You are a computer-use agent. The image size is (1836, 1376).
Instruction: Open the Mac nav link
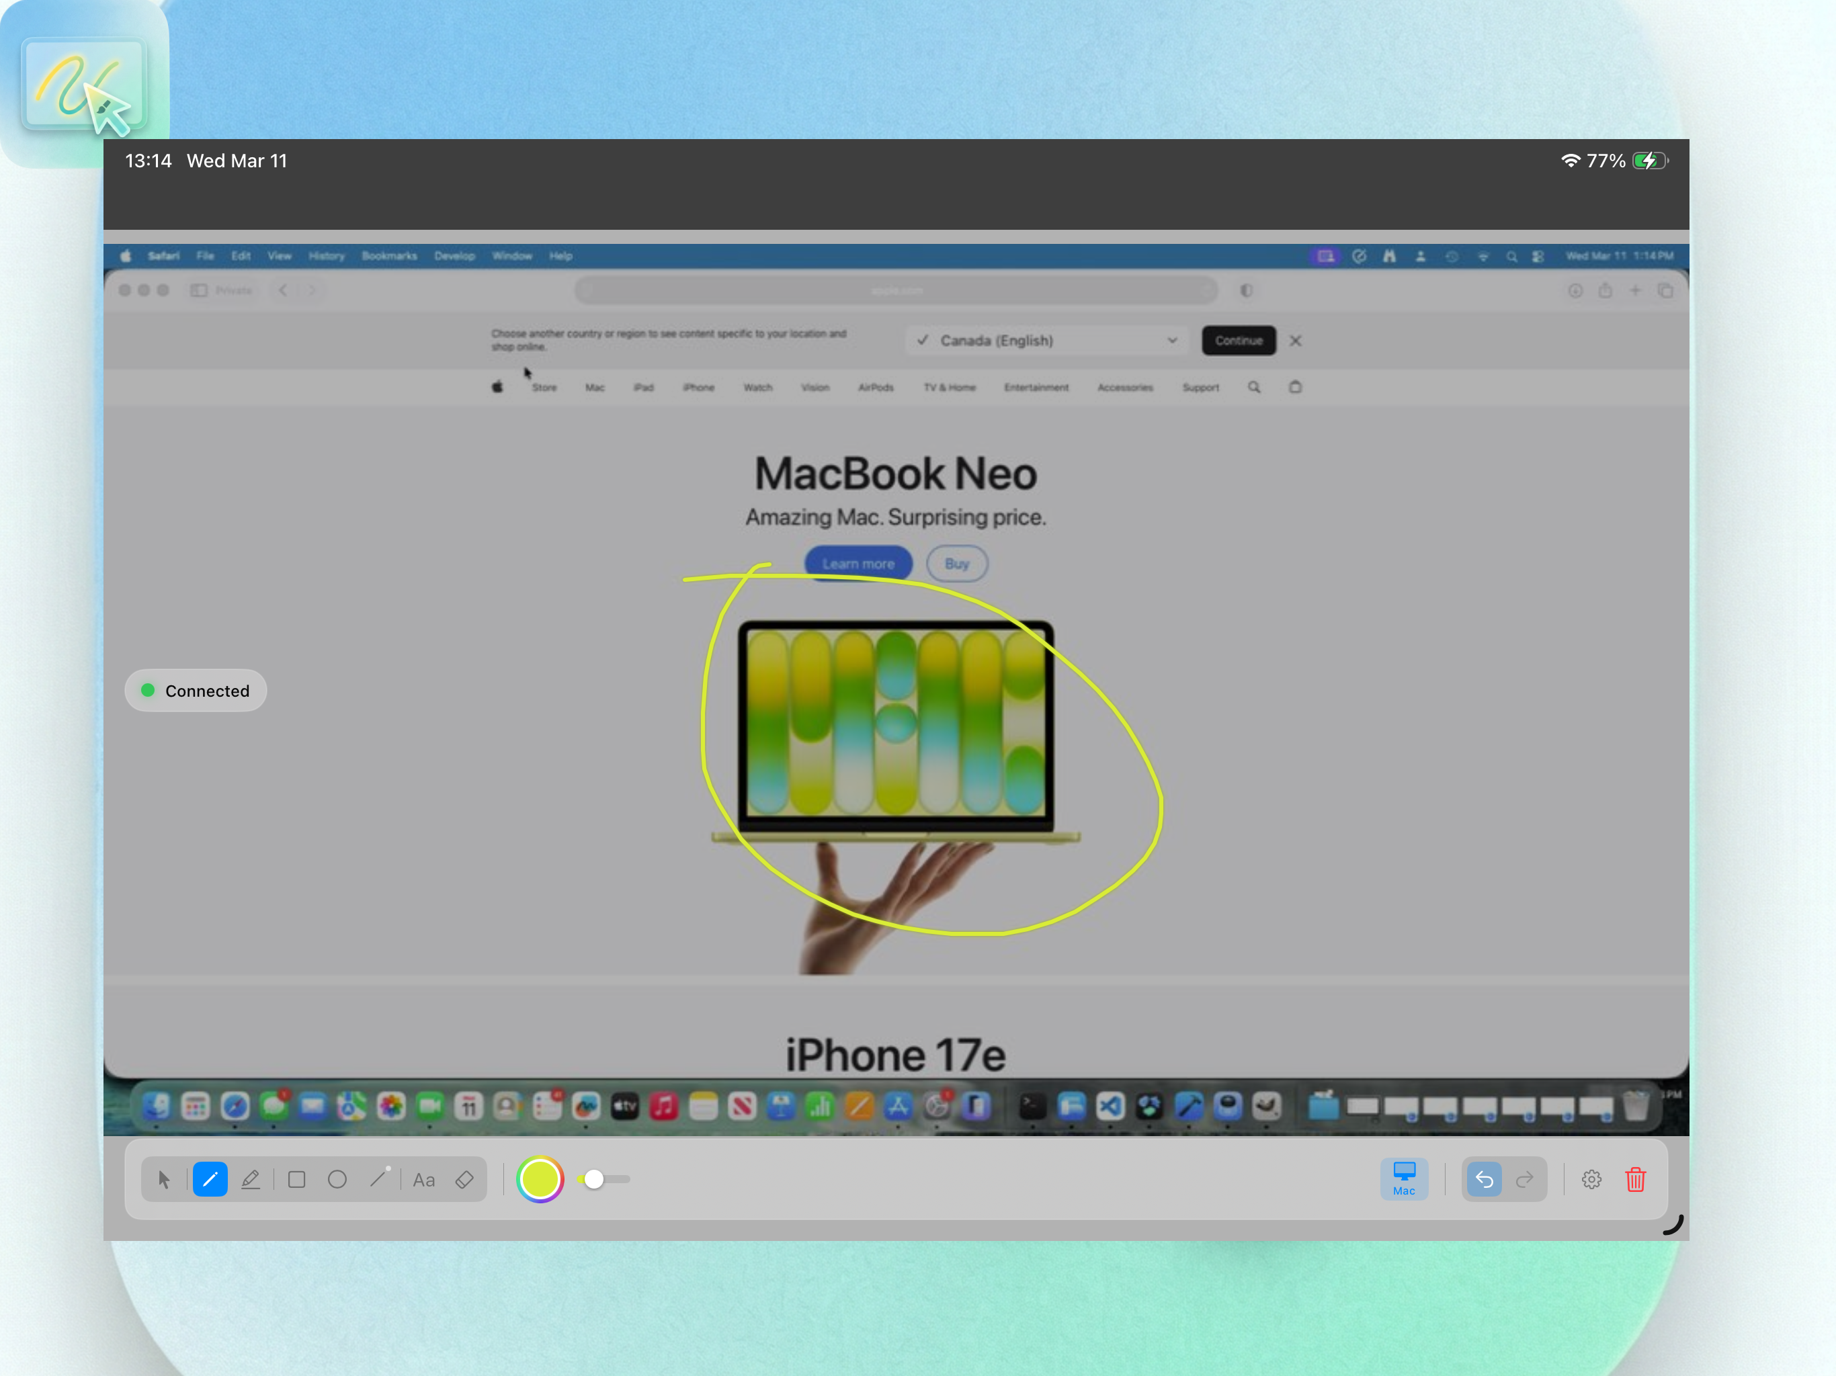595,388
